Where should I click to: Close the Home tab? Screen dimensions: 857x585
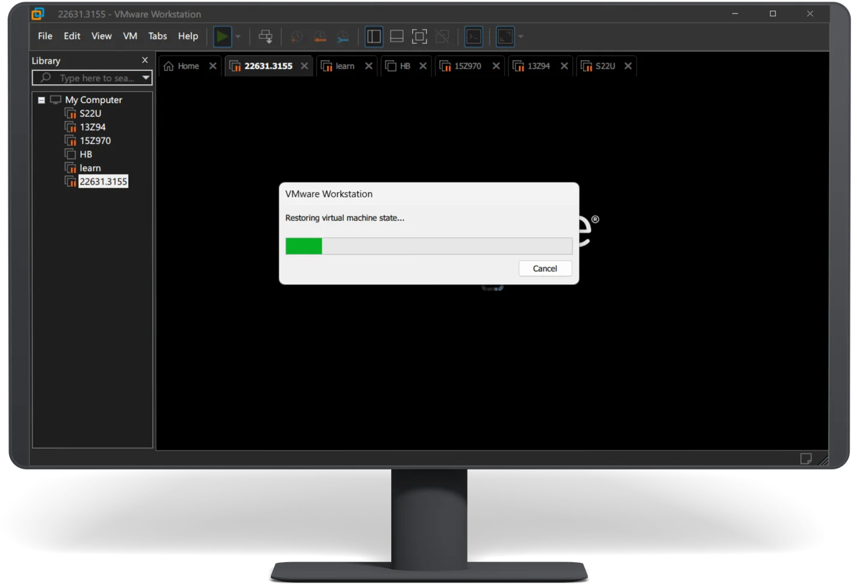coord(213,66)
